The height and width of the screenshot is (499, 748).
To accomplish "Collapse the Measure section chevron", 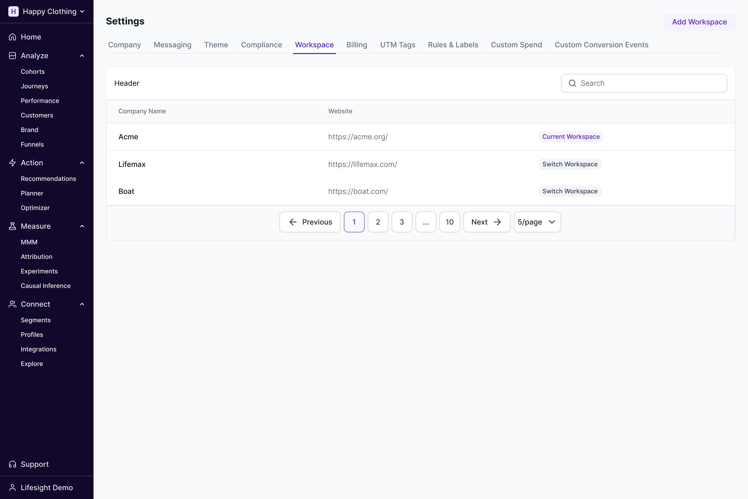I will [x=82, y=226].
